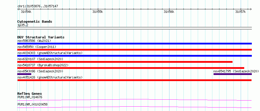
Task: Click the 31055k ruler marker
Action: coord(98,12)
